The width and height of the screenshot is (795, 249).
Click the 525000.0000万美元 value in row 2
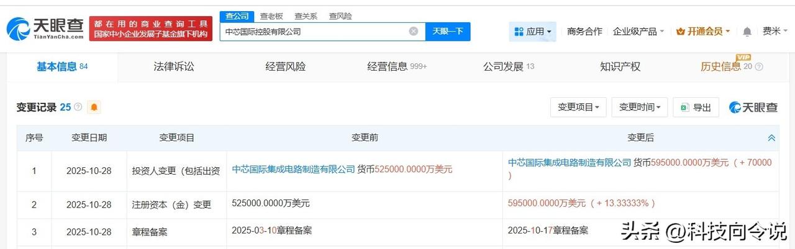[x=270, y=203]
